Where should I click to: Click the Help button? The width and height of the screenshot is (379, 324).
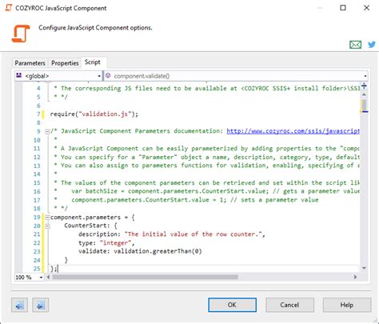click(347, 305)
